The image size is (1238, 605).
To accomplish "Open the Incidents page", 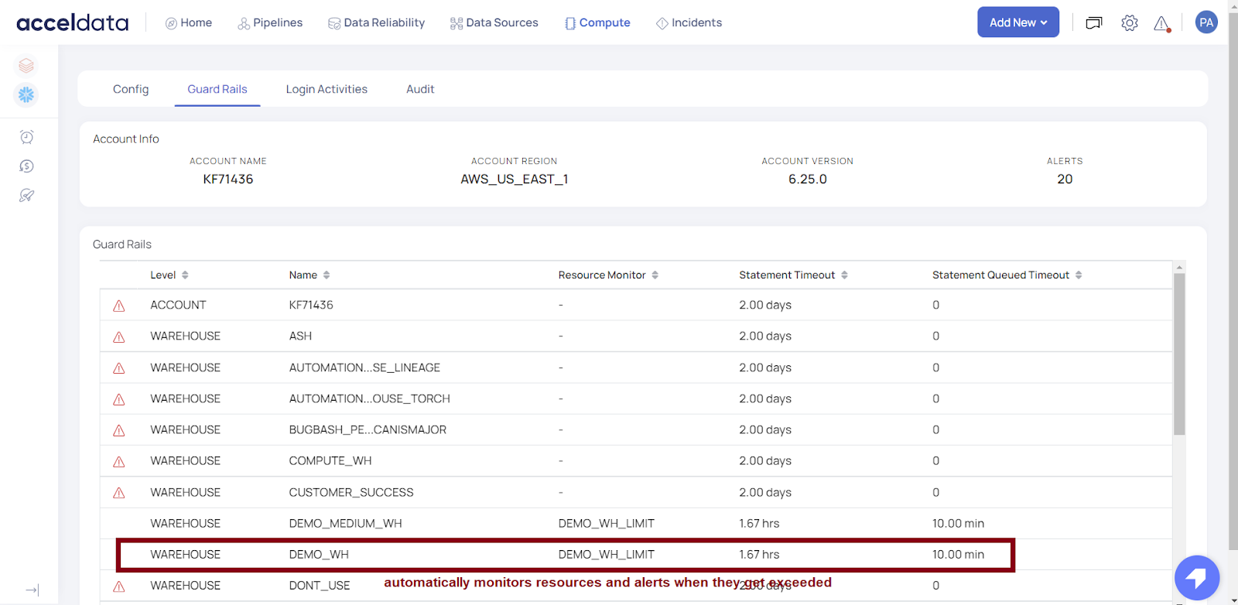I will tap(689, 22).
